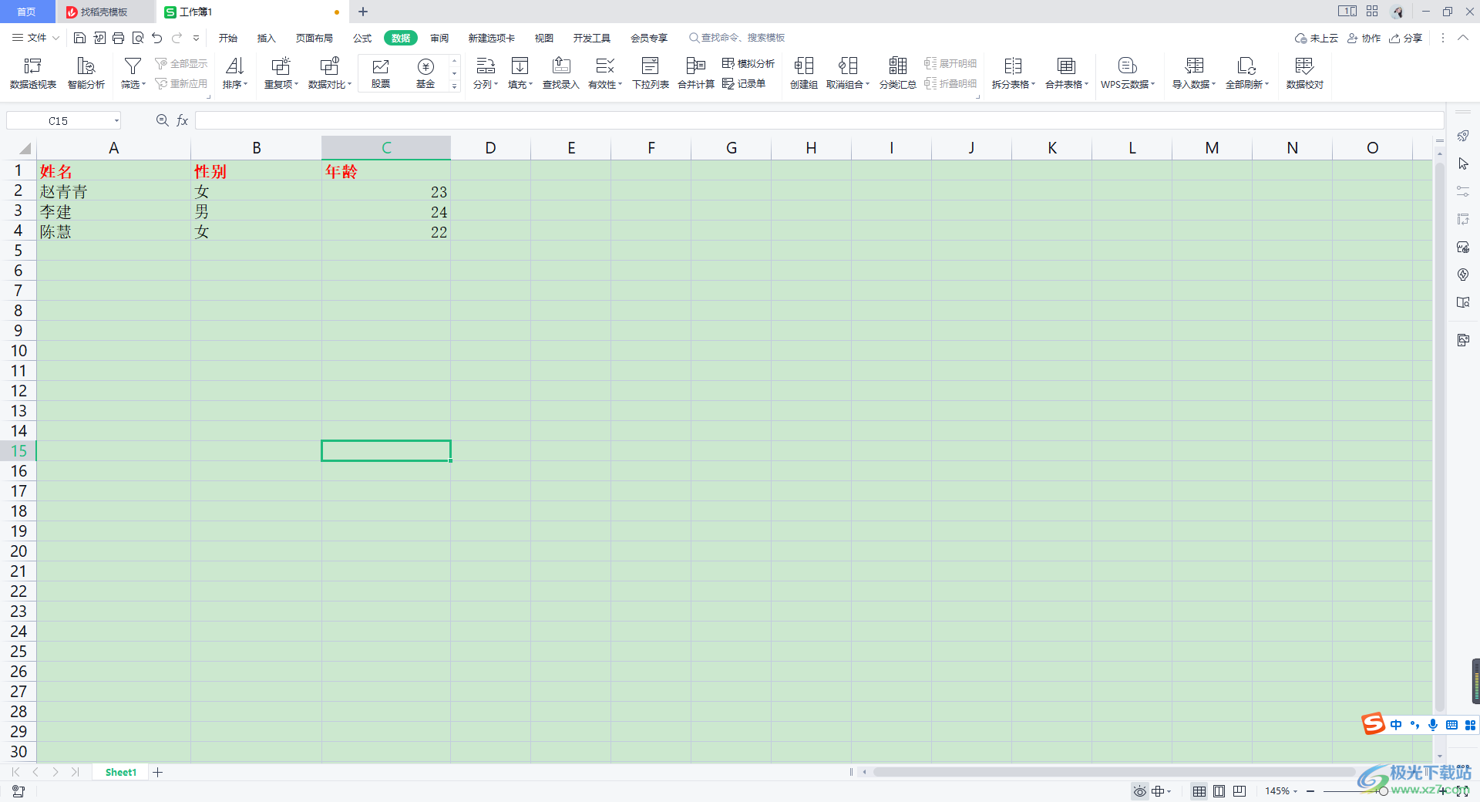The image size is (1480, 802).
Task: Click the zoom slider handle
Action: pos(1383,791)
